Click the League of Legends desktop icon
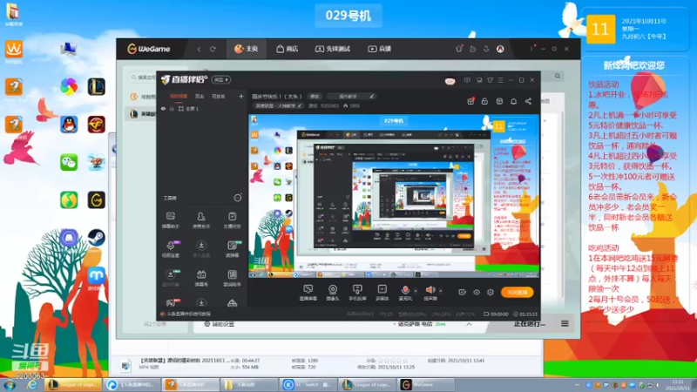The height and width of the screenshot is (392, 697). pos(96,86)
